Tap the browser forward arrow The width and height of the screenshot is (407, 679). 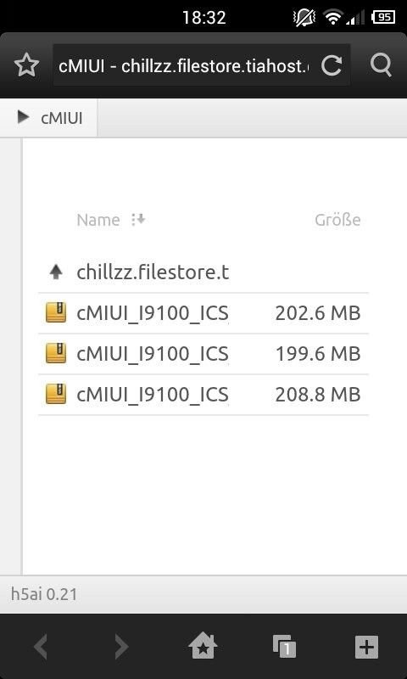tap(121, 648)
